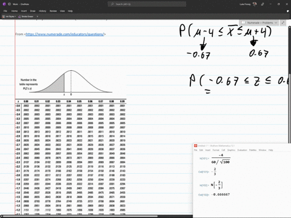
Task: Click the pen mode icon in title bar
Action: [x=263, y=4]
